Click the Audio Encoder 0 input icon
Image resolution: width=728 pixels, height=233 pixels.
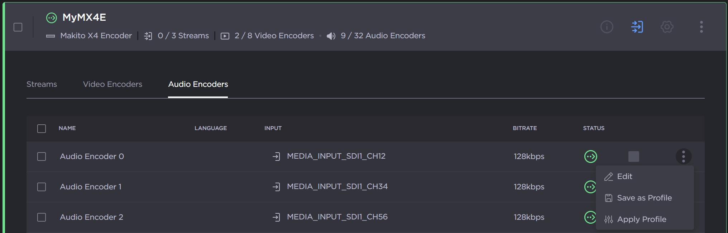click(x=276, y=157)
